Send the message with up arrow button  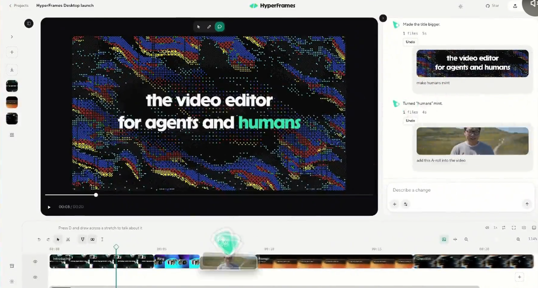[527, 204]
